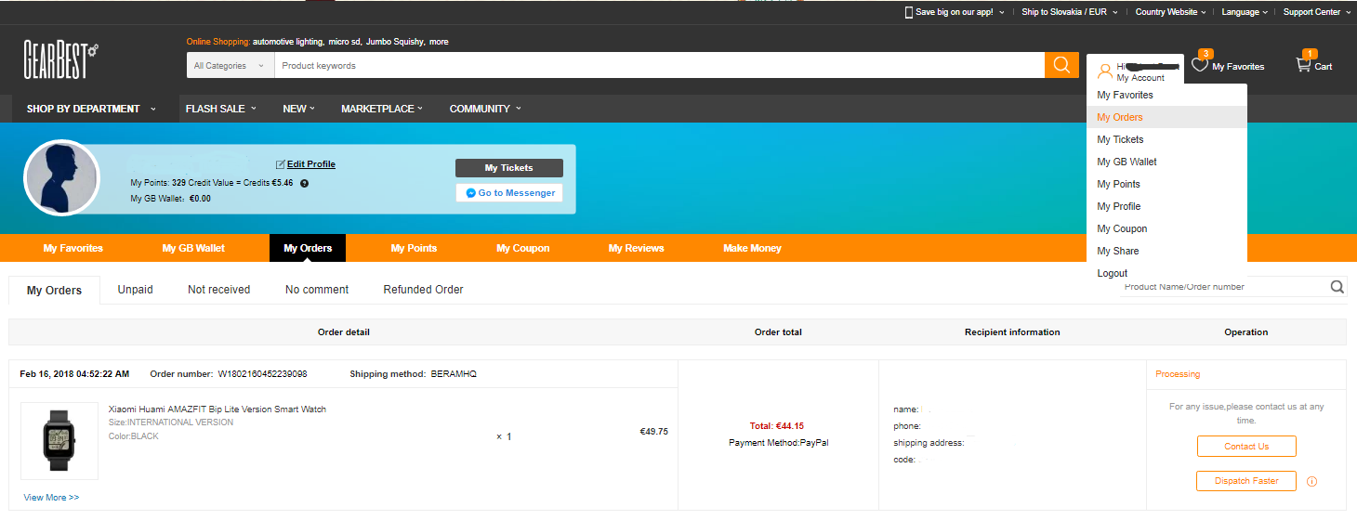The height and width of the screenshot is (520, 1357).
Task: Click the micro sd search suggestion
Action: click(344, 42)
